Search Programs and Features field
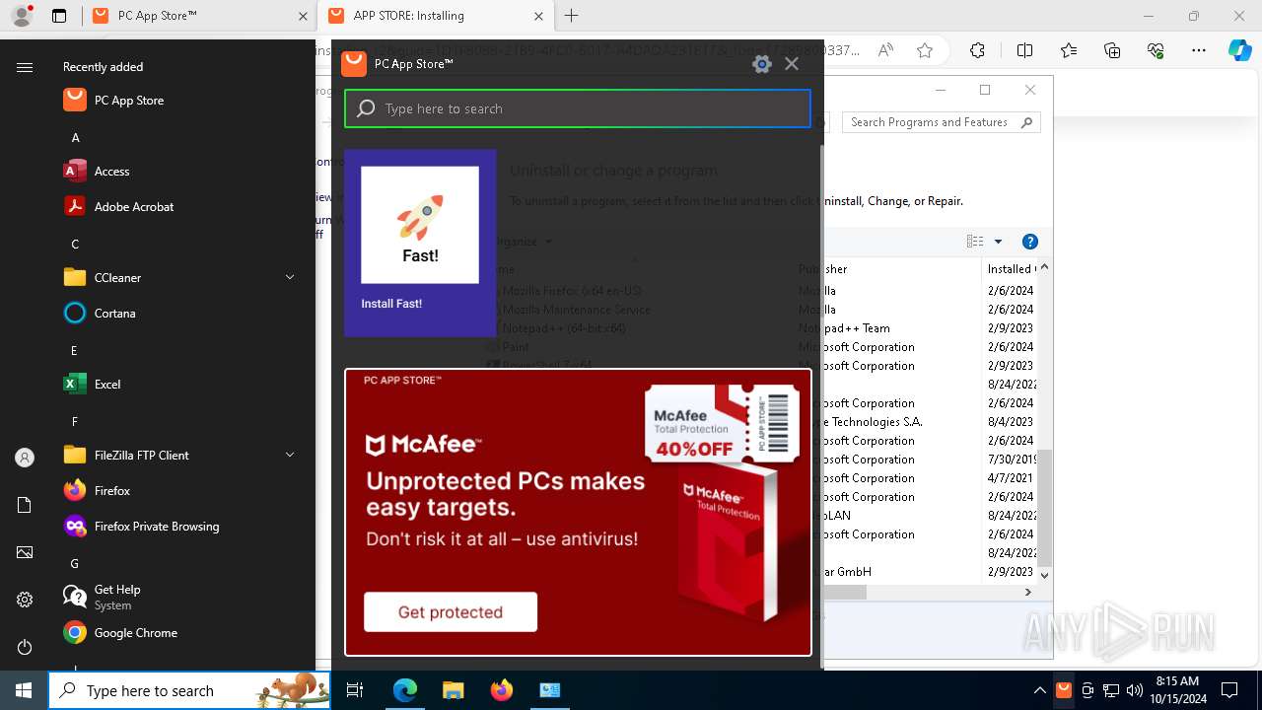Image resolution: width=1262 pixels, height=710 pixels. pos(942,122)
